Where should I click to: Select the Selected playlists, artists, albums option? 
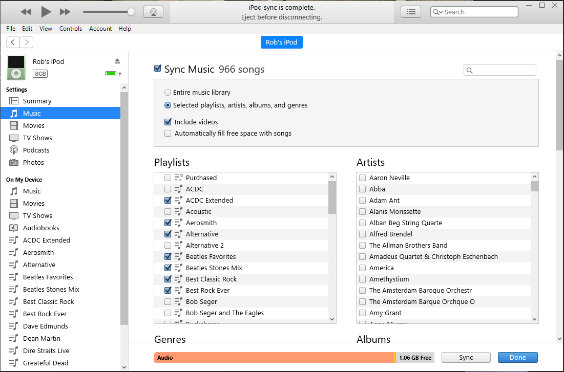pos(168,105)
